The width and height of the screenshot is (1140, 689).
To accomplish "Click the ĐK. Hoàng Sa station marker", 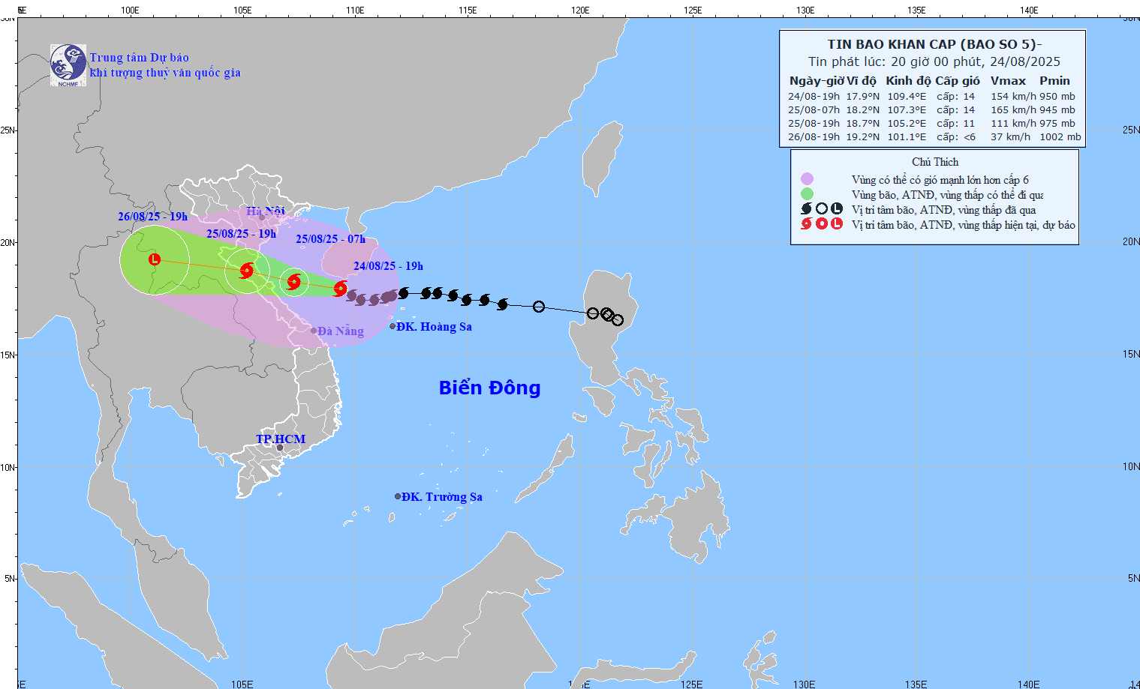I will coord(393,325).
